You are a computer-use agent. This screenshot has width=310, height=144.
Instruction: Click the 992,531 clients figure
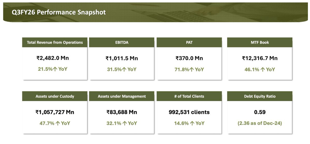pyautogui.click(x=189, y=112)
